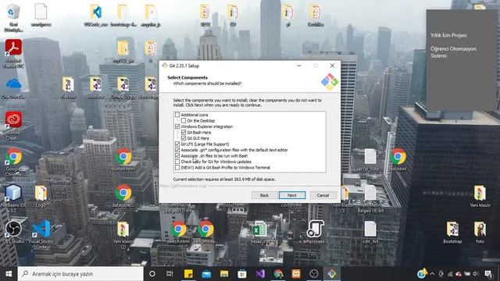Enable the Additional icons checkbox
The height and width of the screenshot is (281, 500).
pos(177,115)
